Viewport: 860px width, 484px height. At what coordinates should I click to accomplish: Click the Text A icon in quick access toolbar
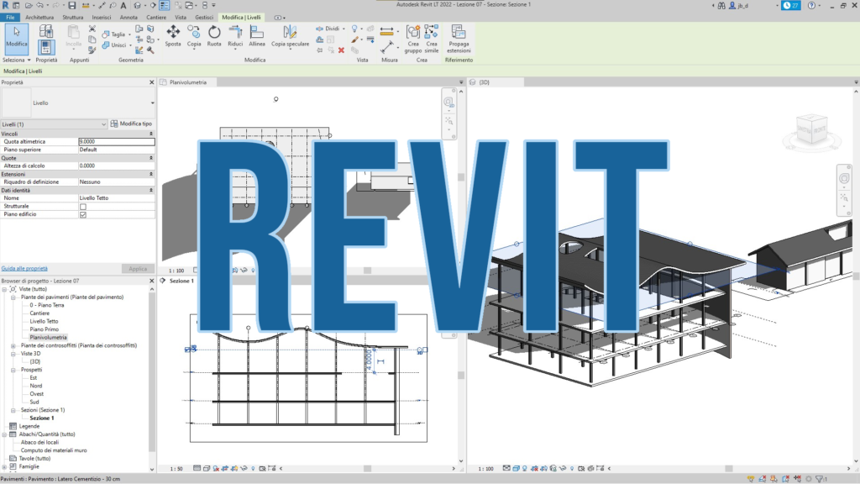(123, 6)
